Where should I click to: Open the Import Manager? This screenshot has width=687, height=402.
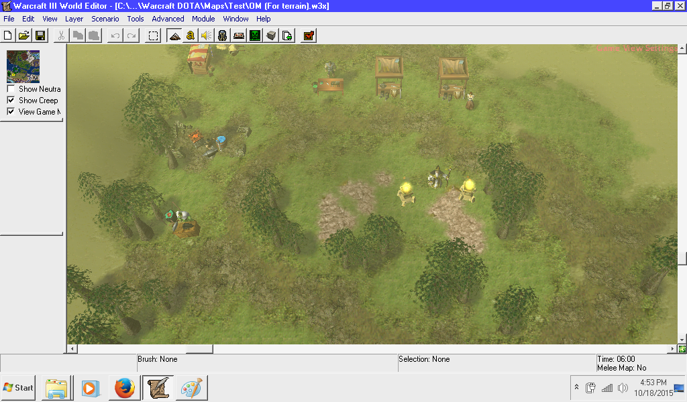coord(287,36)
